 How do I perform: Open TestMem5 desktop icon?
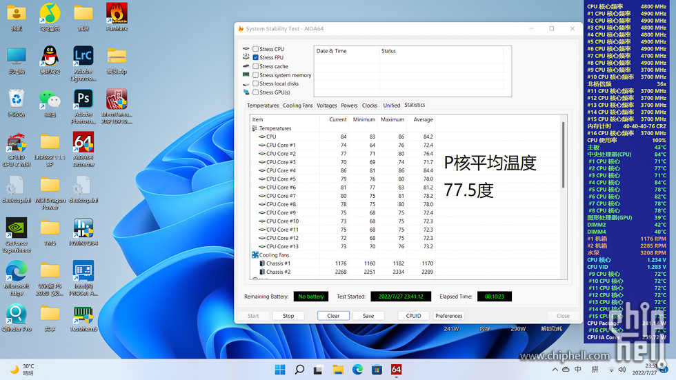click(83, 317)
